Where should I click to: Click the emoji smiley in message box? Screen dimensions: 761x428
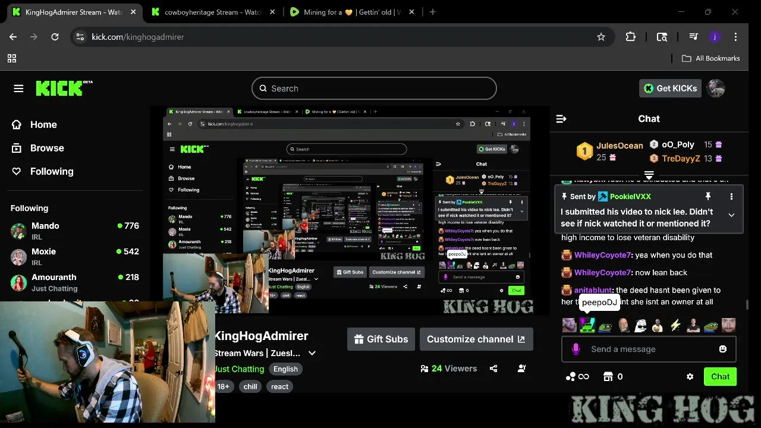pos(723,349)
